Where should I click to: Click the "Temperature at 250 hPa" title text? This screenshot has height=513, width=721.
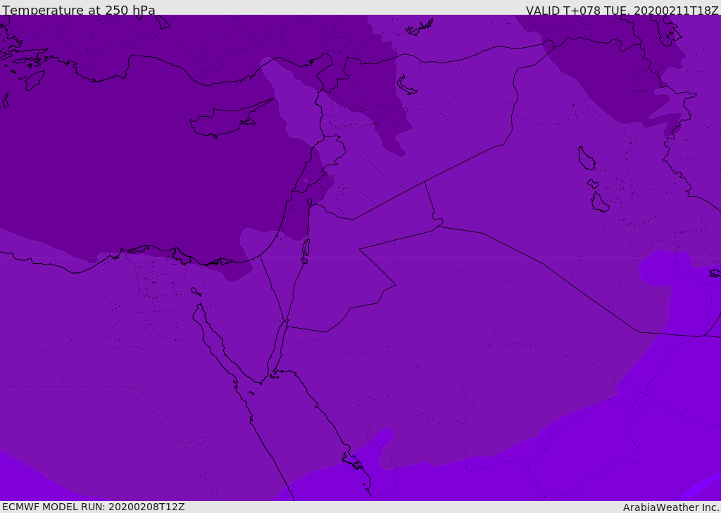click(79, 10)
